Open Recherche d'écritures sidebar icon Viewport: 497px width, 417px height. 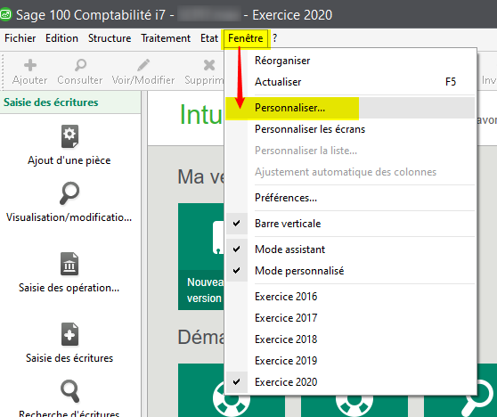coord(69,391)
